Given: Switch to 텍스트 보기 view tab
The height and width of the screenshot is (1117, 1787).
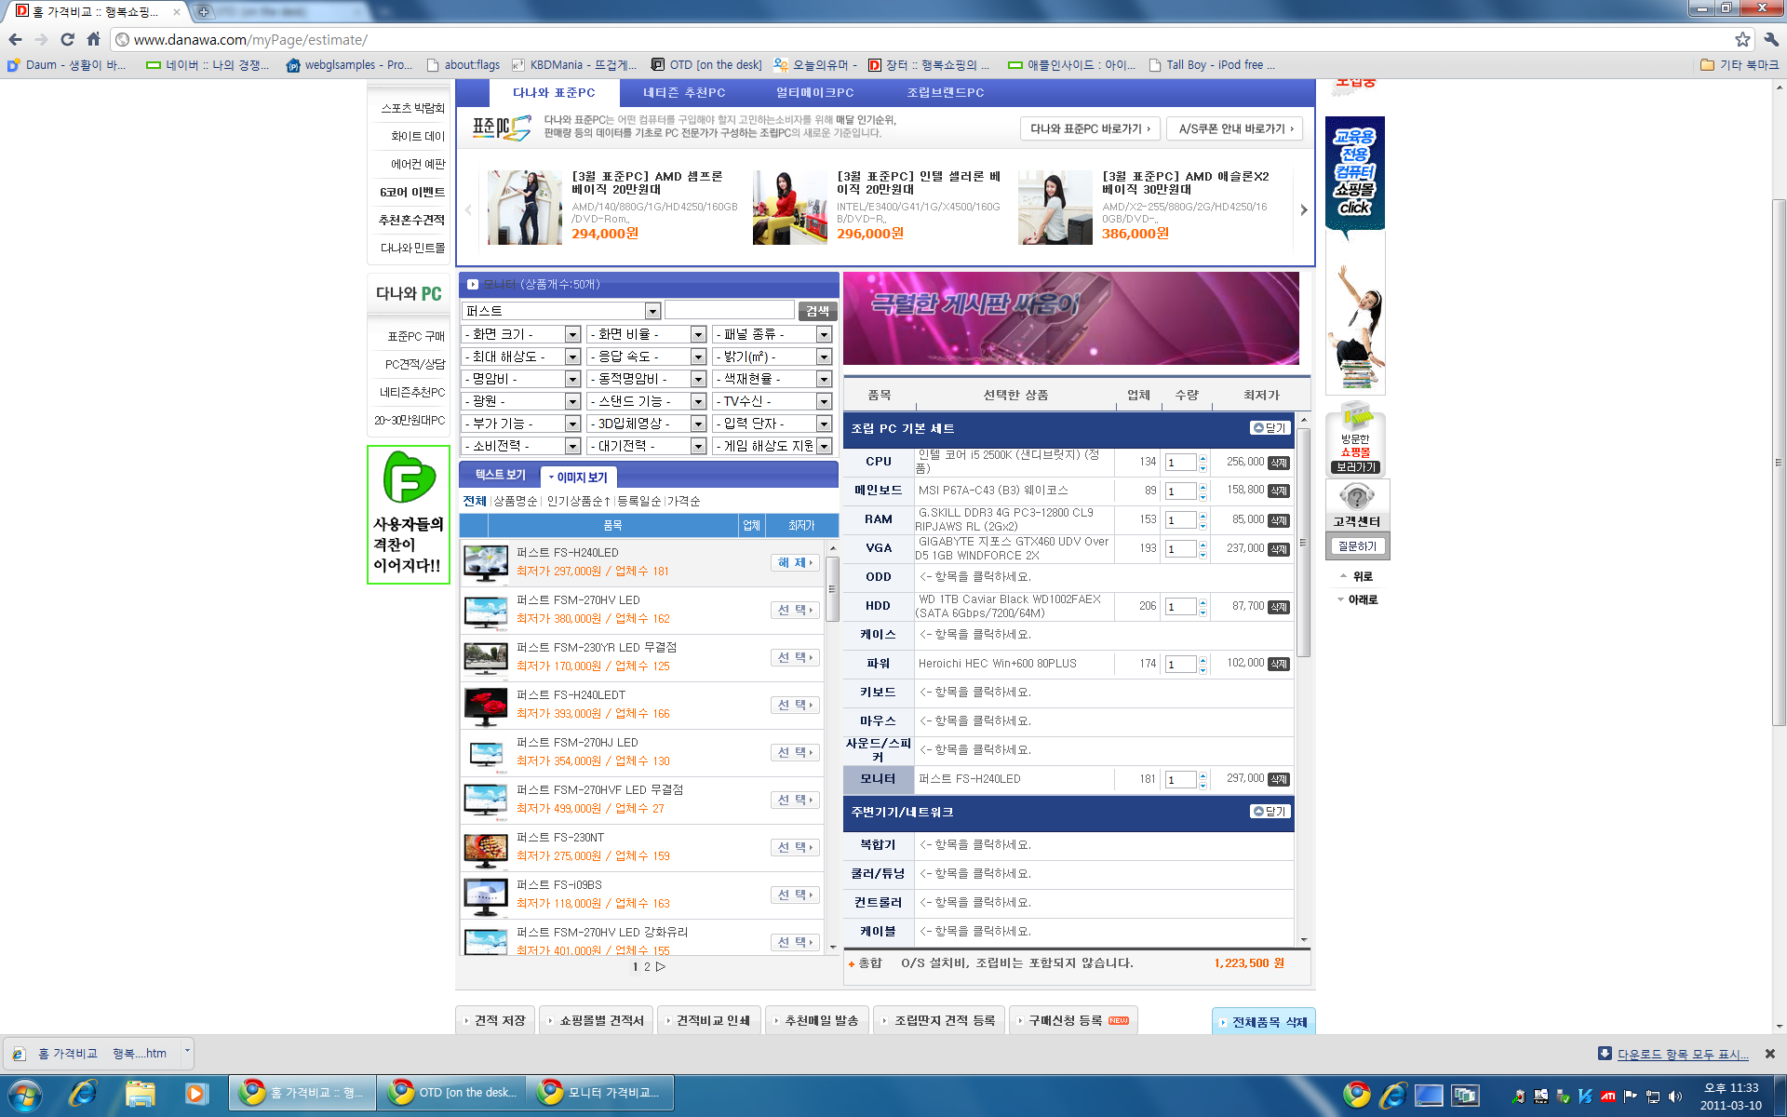Looking at the screenshot, I should point(501,475).
